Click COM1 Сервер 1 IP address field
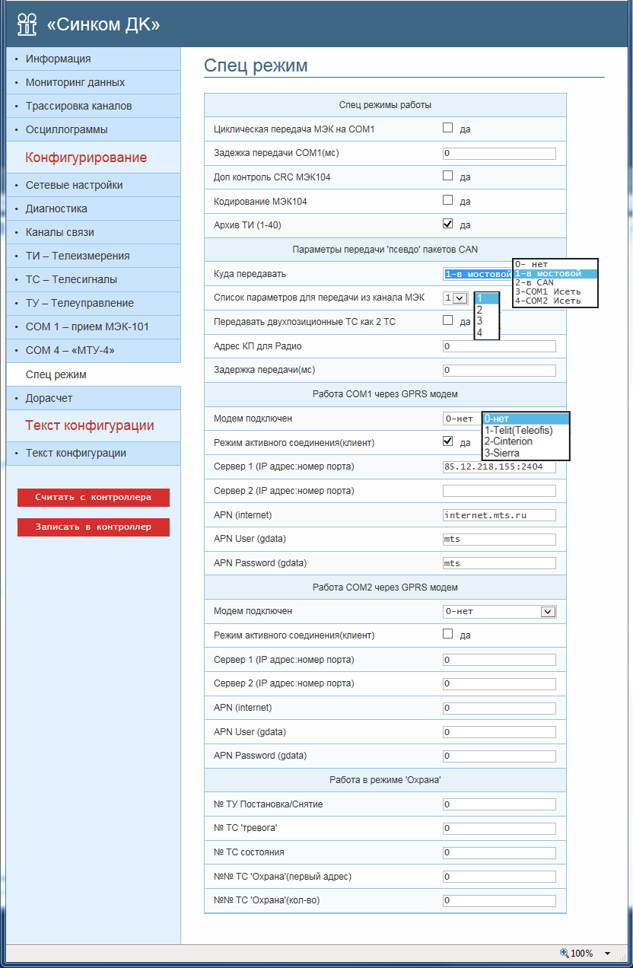This screenshot has width=633, height=968. point(499,466)
